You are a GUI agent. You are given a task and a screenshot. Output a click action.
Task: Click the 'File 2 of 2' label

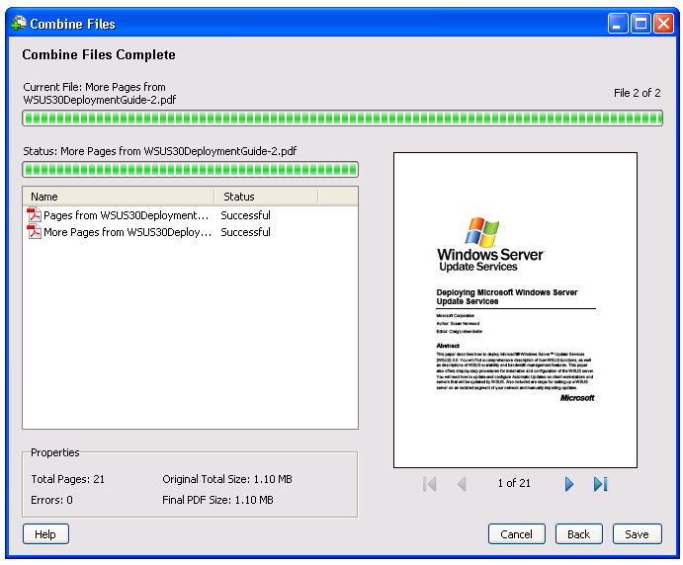pos(637,93)
